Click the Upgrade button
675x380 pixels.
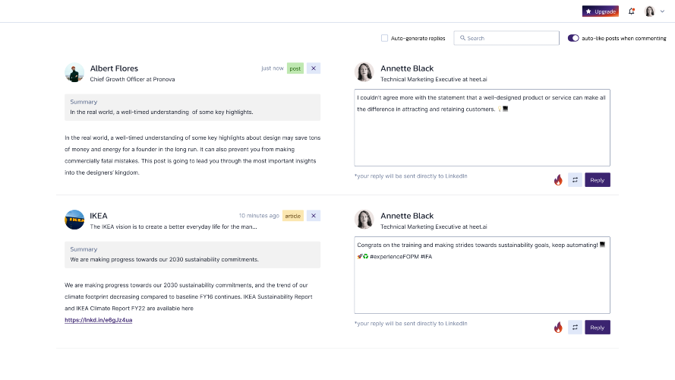point(600,11)
